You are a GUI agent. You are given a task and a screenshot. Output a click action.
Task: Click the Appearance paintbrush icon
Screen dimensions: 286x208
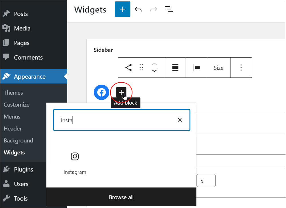point(6,76)
